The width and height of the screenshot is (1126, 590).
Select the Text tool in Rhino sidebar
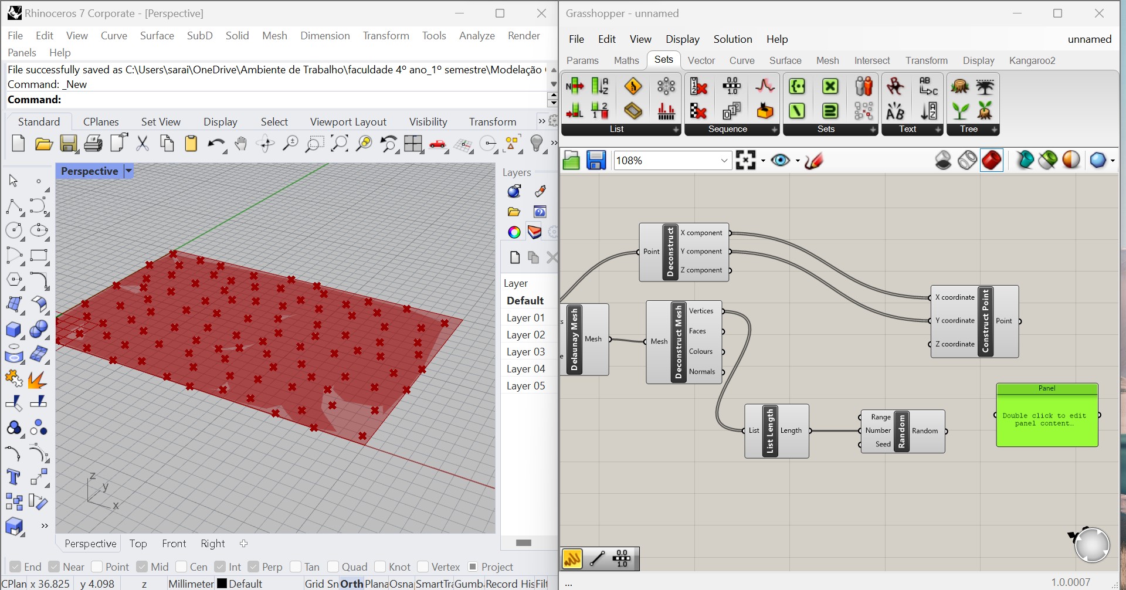coord(13,477)
